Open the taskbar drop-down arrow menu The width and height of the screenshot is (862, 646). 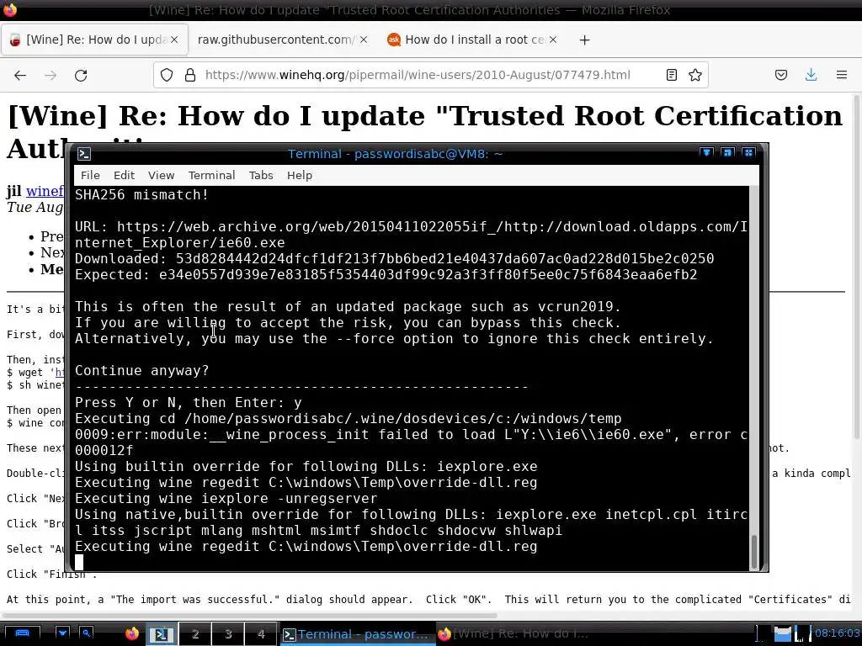62,633
